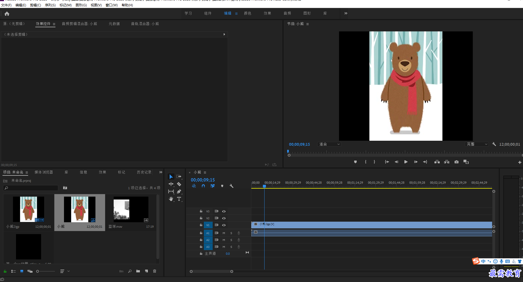This screenshot has height=282, width=523.
Task: Open 文件(F) menu
Action: click(x=6, y=5)
